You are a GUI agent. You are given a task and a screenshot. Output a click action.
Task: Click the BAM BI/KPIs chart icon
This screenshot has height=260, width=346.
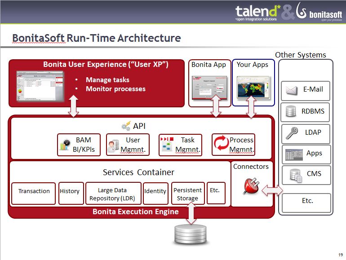65,145
